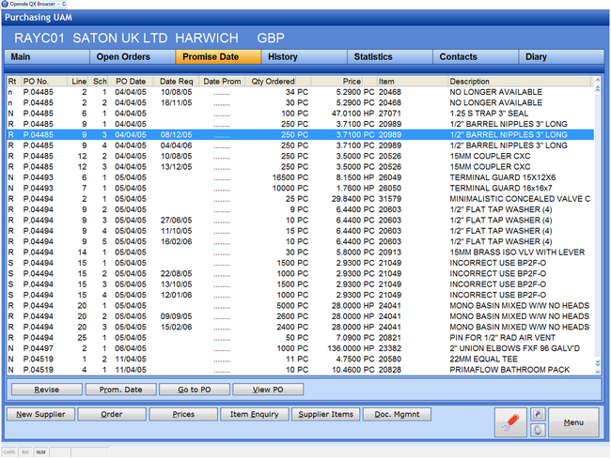Click the New Supplier button

point(40,414)
